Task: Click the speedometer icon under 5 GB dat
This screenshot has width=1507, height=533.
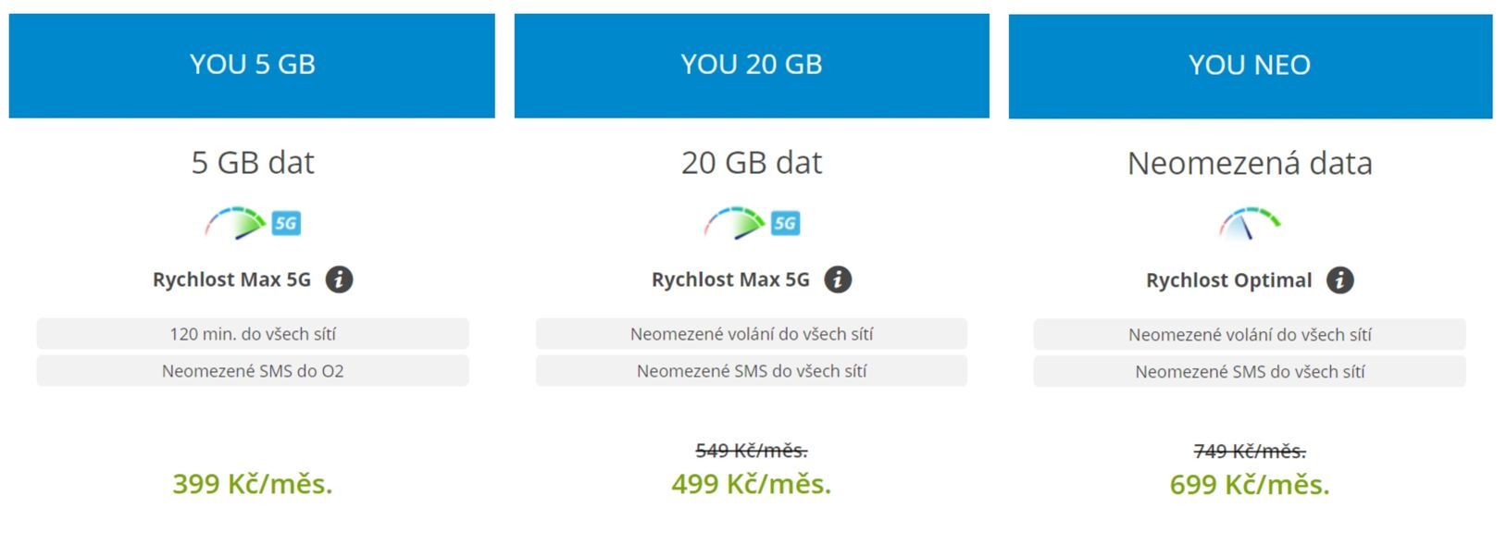Action: (234, 223)
